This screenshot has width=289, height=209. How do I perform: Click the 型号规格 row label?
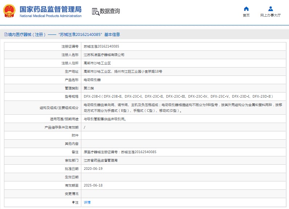72,97
